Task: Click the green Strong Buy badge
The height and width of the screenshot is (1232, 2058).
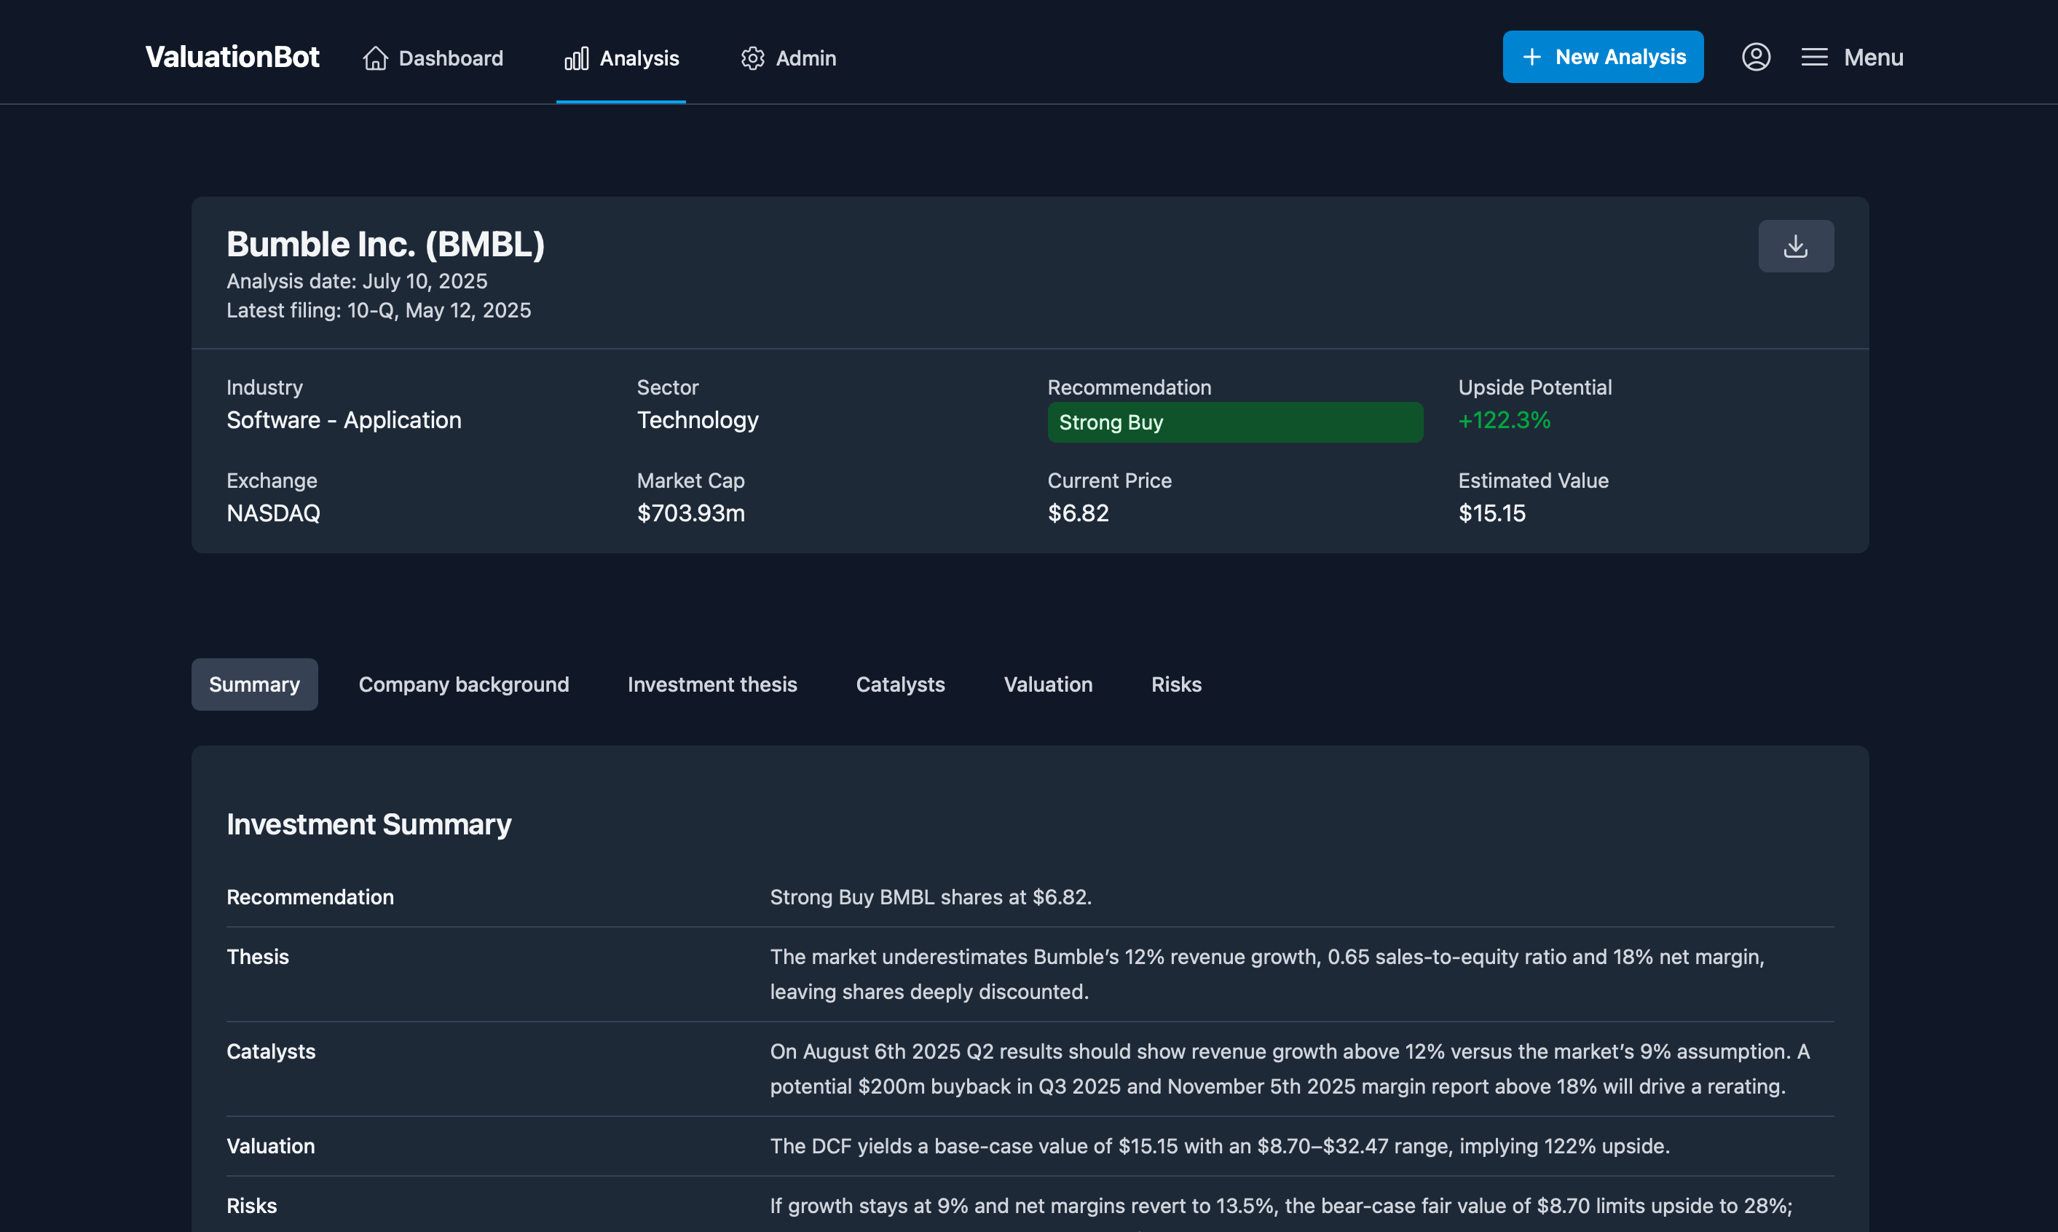Action: [x=1234, y=422]
